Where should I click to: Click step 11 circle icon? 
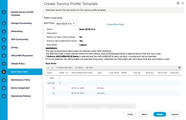(4, 96)
